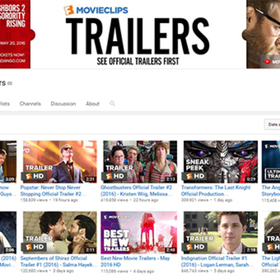
Task: Click the 0:29 duration badge on Transformers
Action: [251, 179]
